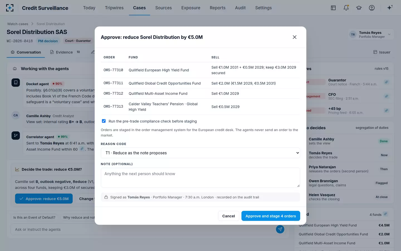Click order ID OMS-77310
The height and width of the screenshot is (251, 401).
tap(113, 70)
